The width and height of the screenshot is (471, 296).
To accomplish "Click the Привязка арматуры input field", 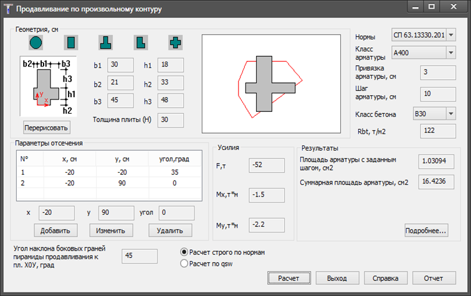I will click(x=438, y=73).
